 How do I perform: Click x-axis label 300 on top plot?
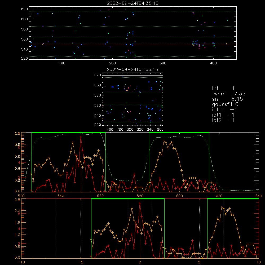(x=163, y=63)
